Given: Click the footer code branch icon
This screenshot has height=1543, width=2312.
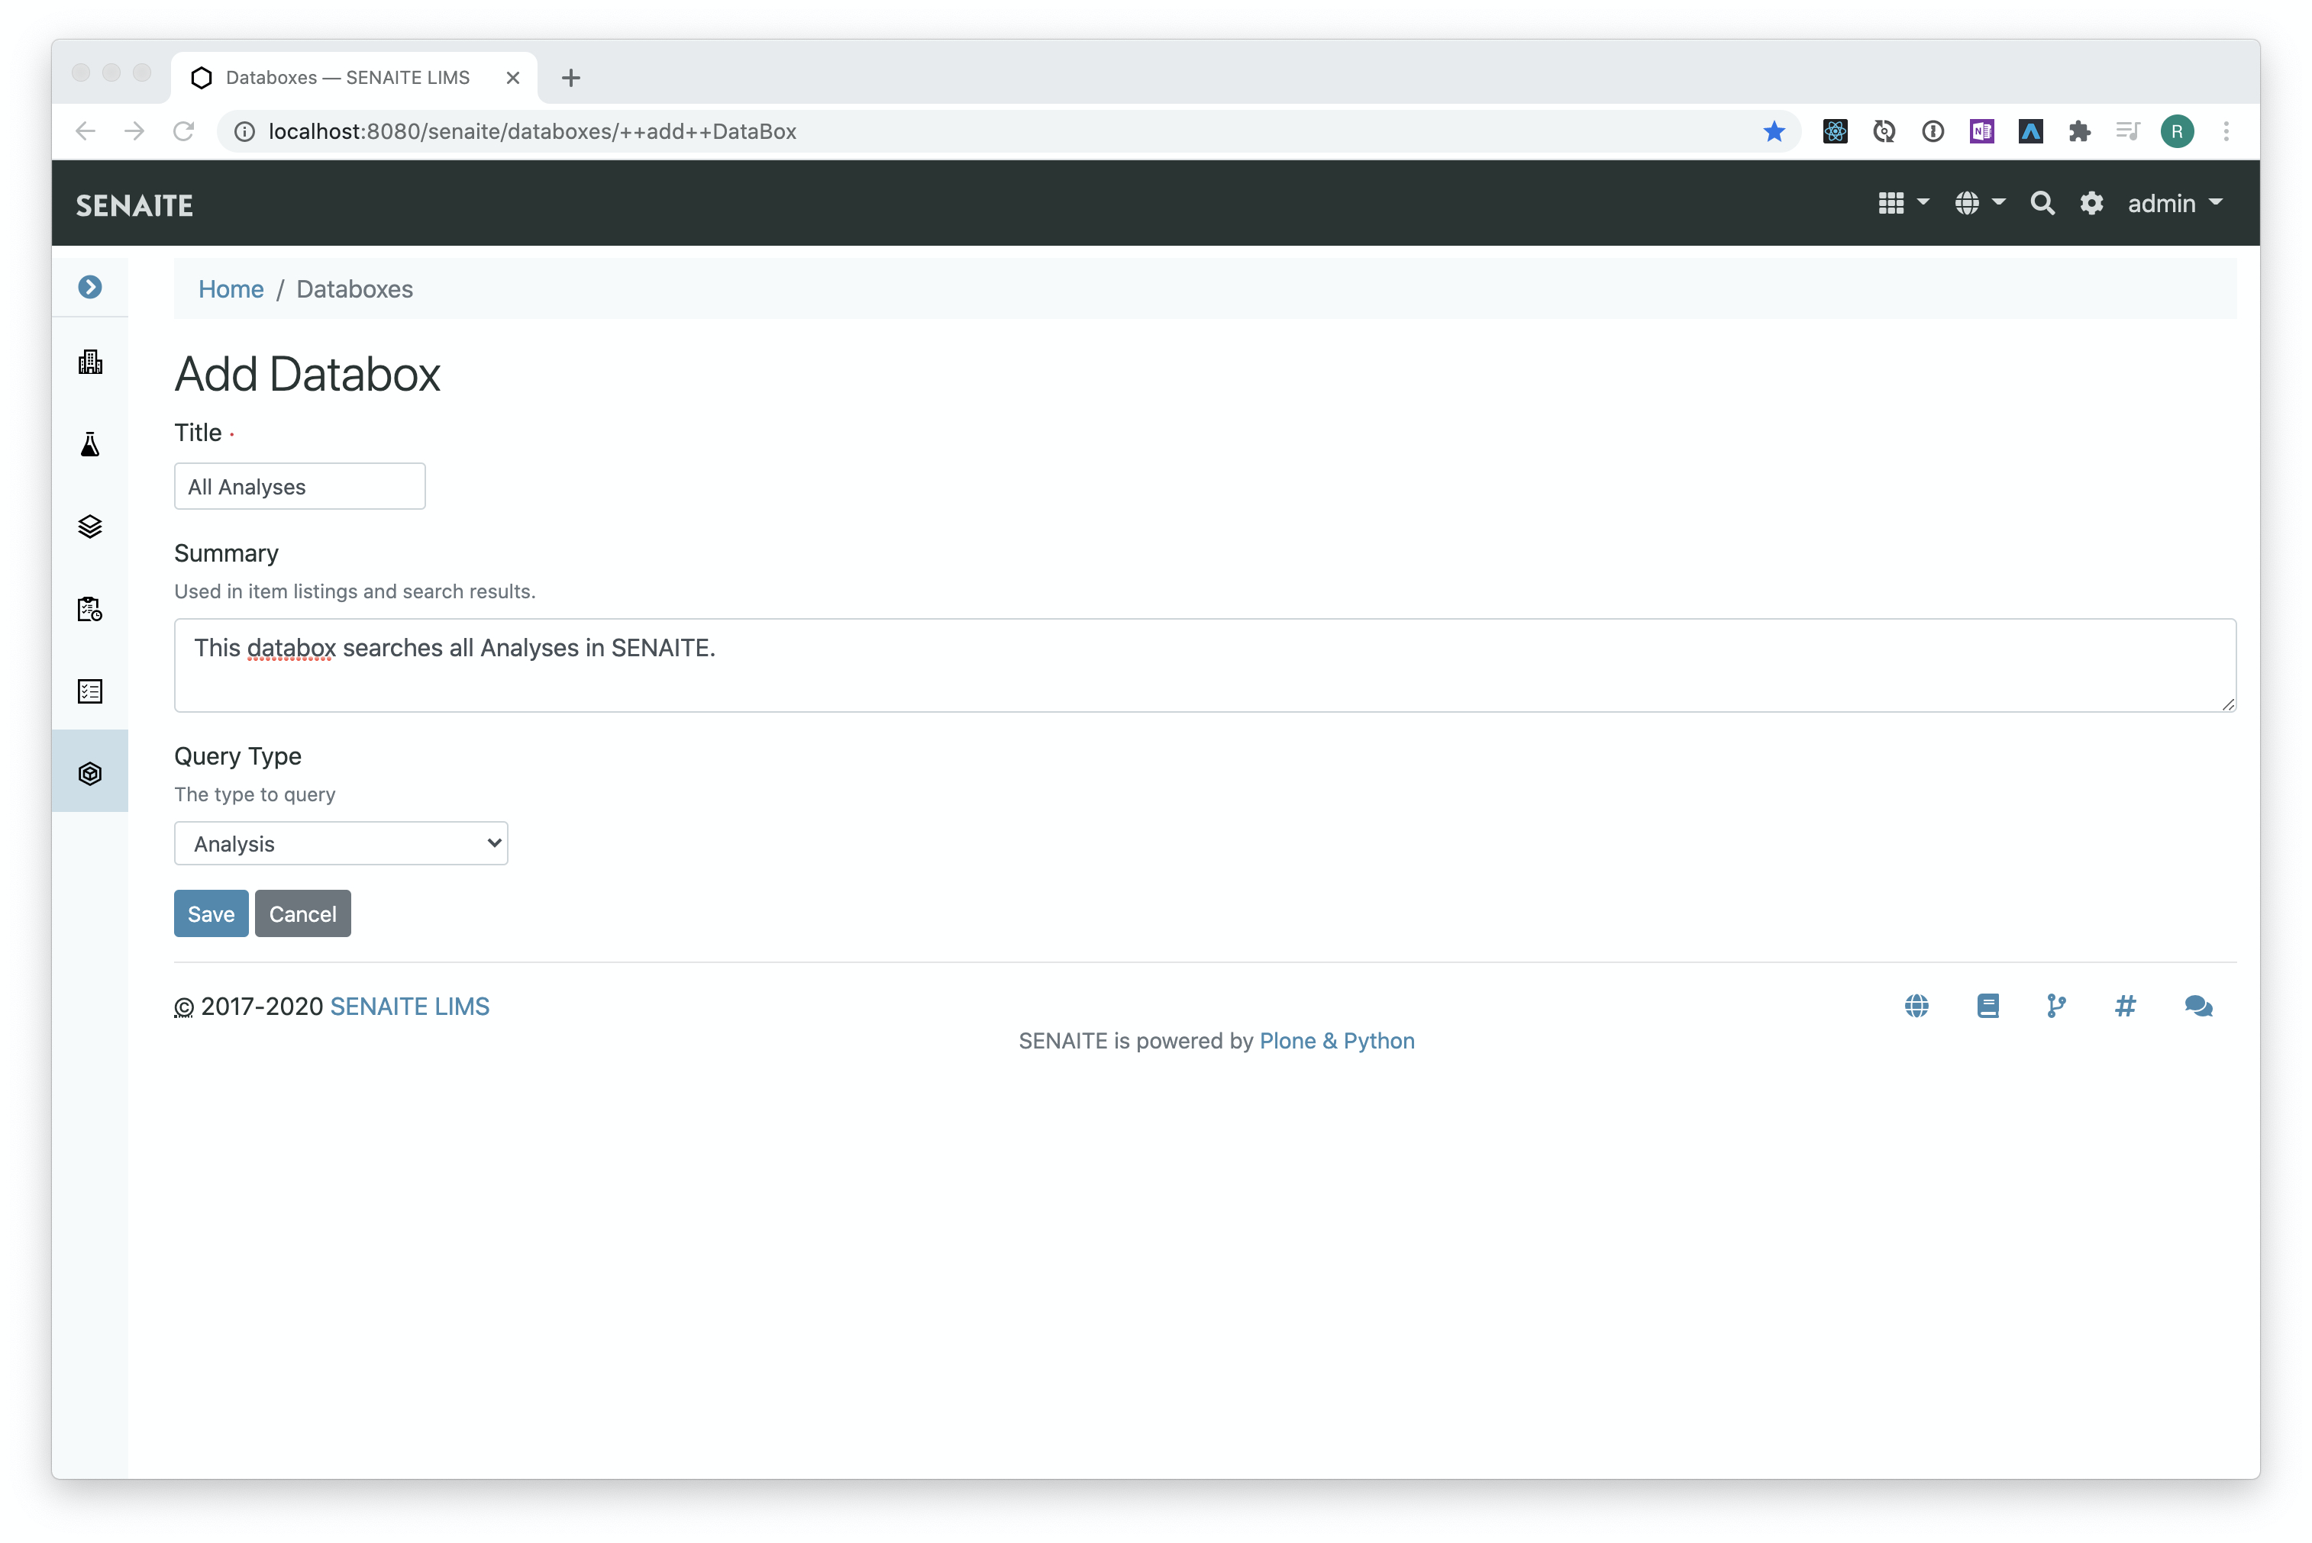Looking at the screenshot, I should click(x=2056, y=1006).
